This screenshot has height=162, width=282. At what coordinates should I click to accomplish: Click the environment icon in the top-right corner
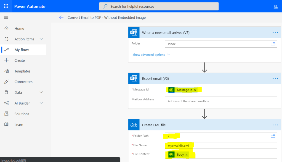[x=275, y=6]
